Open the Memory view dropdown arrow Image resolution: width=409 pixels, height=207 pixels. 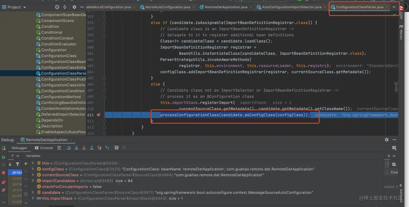[x=394, y=156]
